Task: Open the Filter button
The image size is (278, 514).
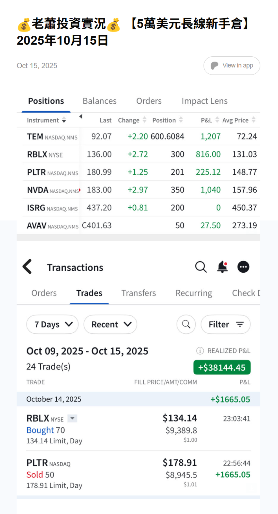Action: 225,324
